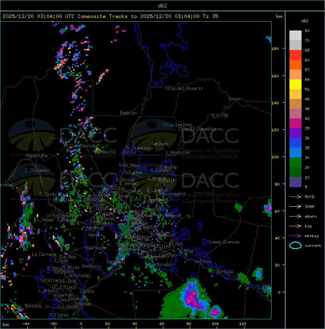Click the 'Lomas_Blancas' map label

pos(224,242)
